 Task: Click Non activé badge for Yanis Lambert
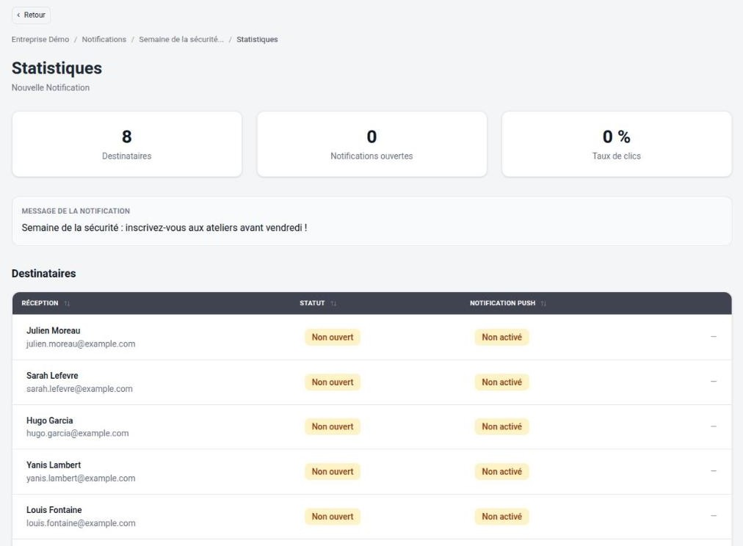click(501, 472)
